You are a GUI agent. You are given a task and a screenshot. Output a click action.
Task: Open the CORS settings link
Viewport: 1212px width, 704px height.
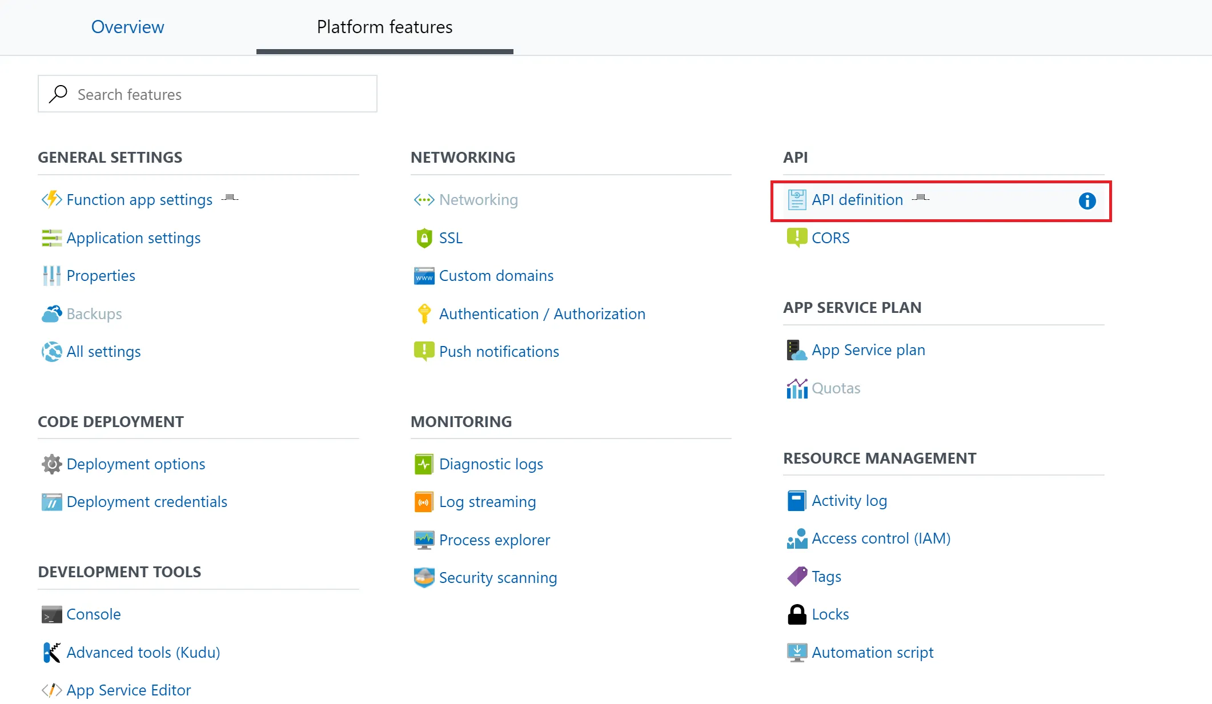click(x=830, y=238)
